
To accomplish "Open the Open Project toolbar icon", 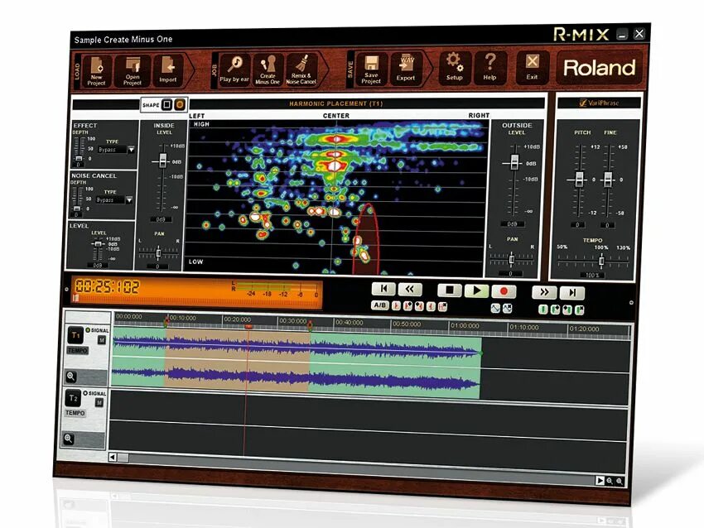I will [x=132, y=71].
